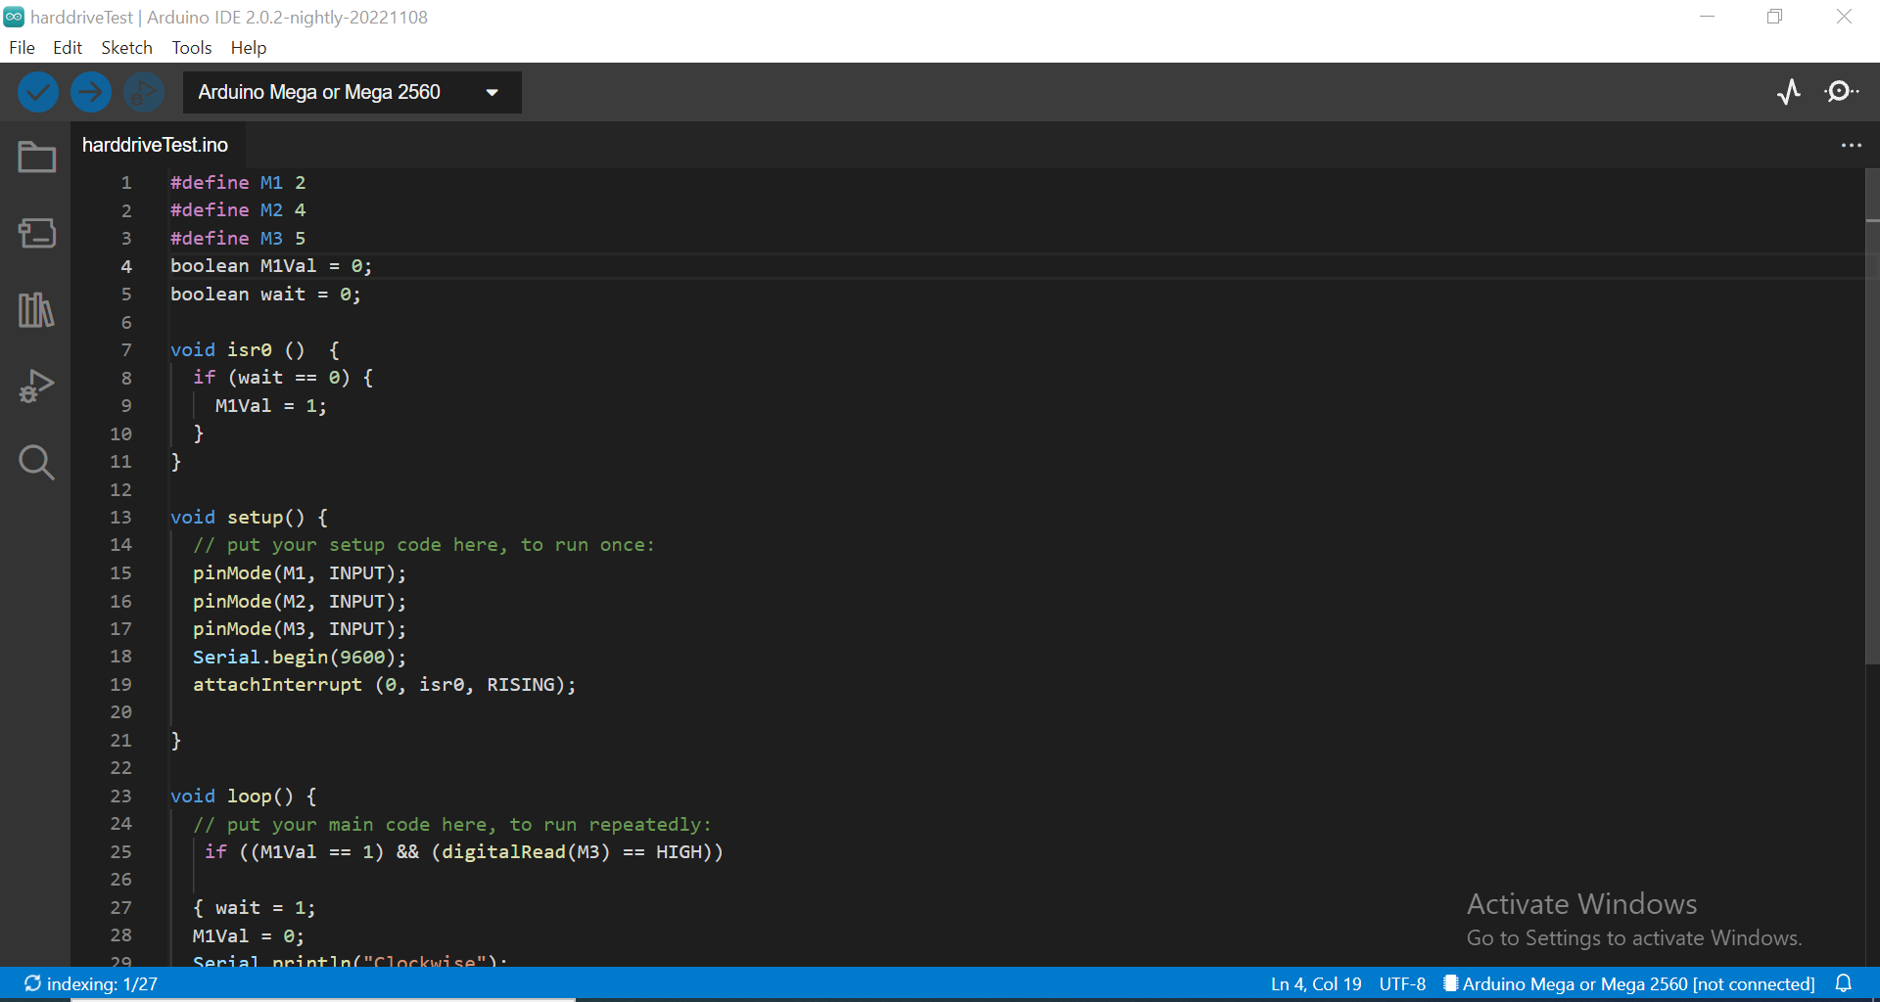Open the Debug sidebar panel
The image size is (1880, 1002).
point(36,386)
